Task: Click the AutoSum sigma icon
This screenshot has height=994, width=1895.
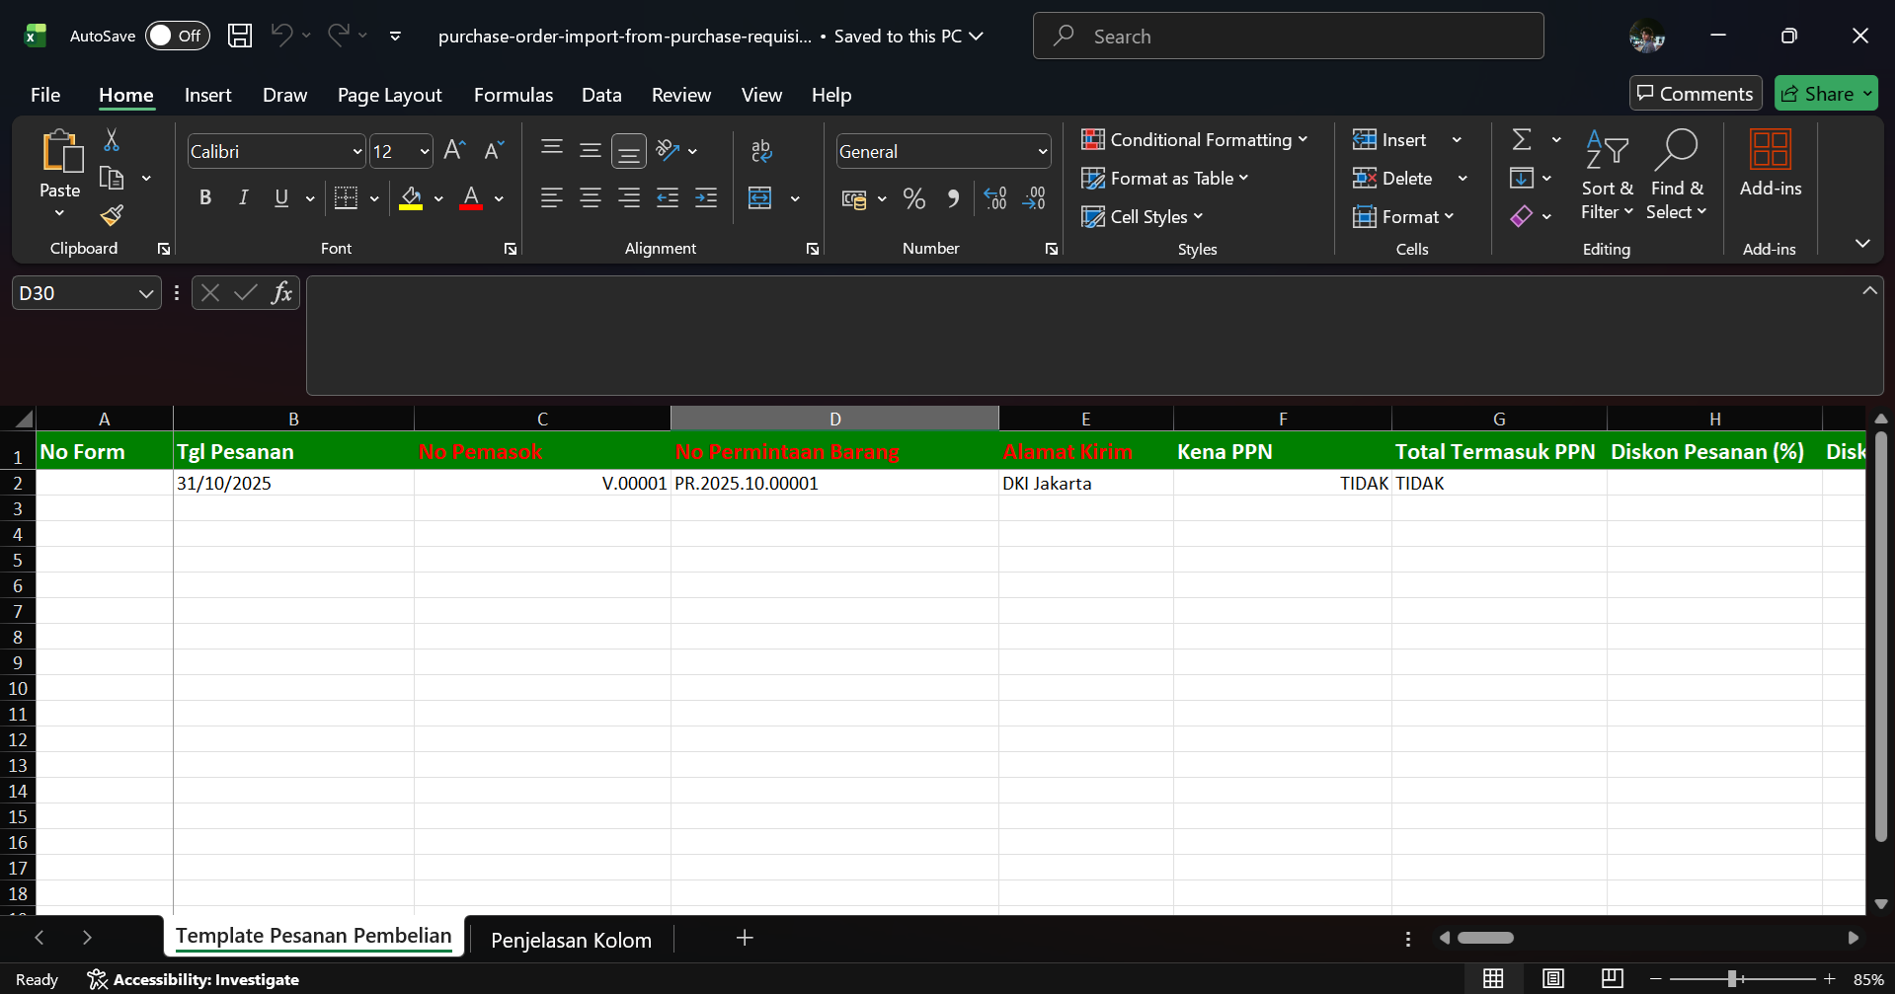Action: click(1522, 140)
